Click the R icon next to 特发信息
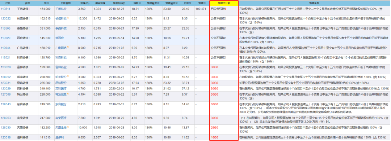391x141 pixels. tap(68, 94)
